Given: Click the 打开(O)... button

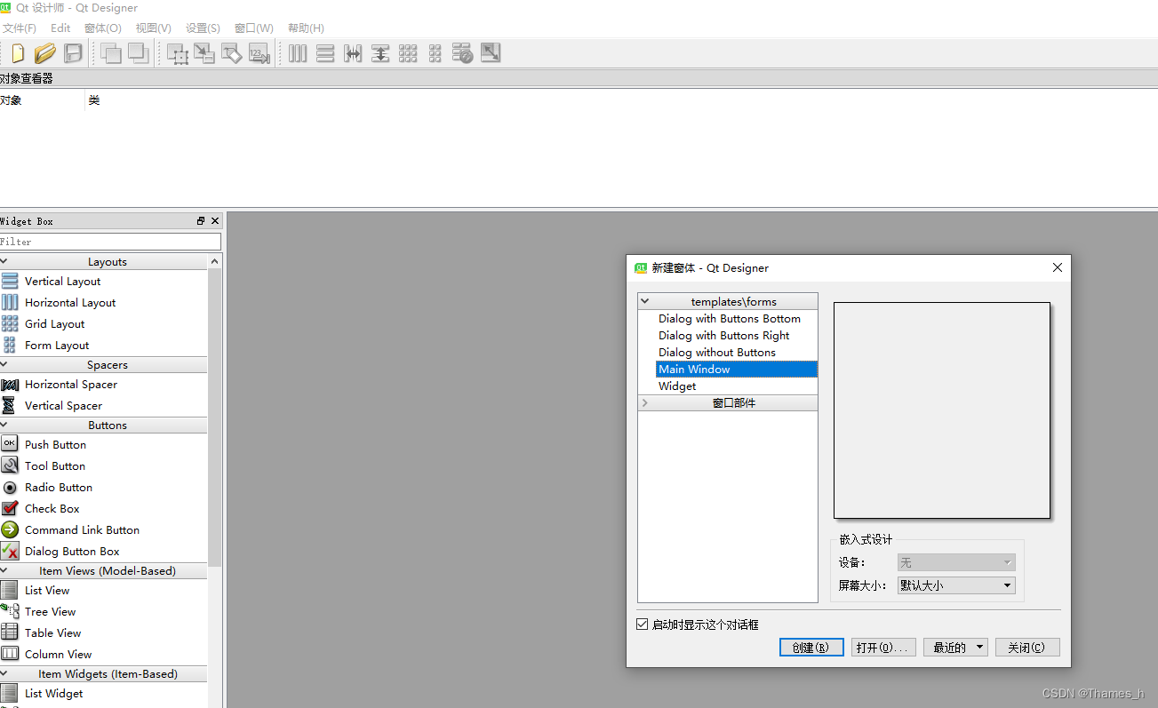Looking at the screenshot, I should (883, 648).
